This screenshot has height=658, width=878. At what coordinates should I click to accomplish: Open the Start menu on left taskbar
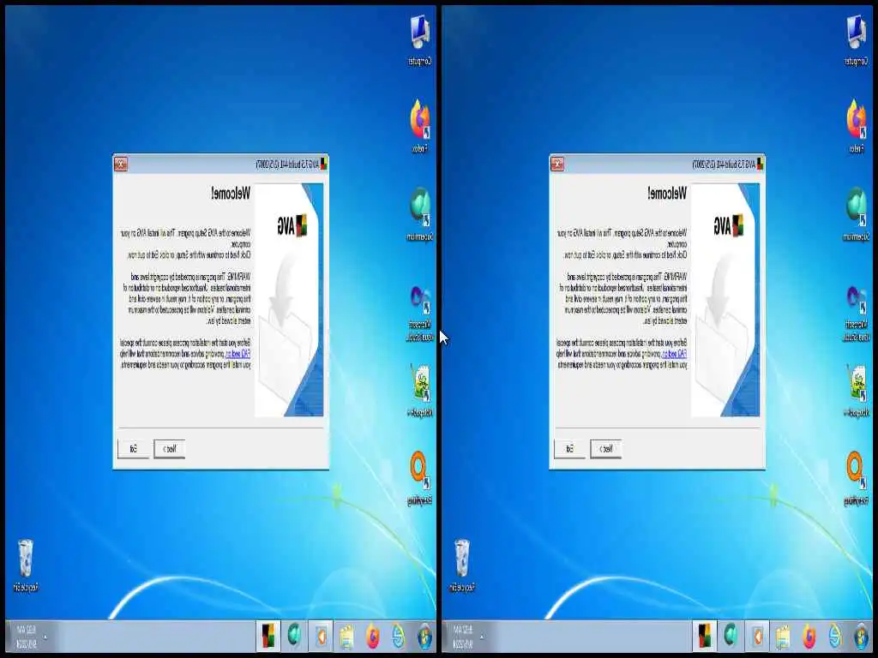click(424, 637)
